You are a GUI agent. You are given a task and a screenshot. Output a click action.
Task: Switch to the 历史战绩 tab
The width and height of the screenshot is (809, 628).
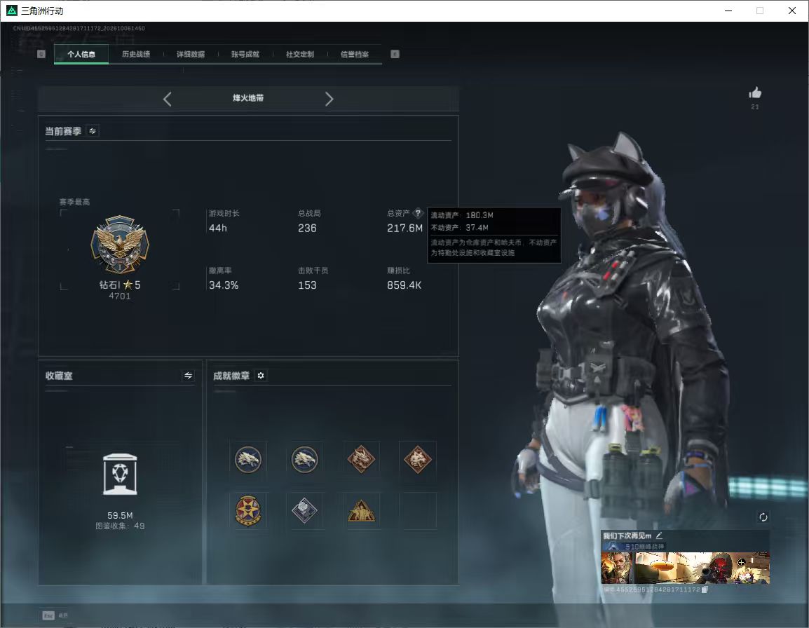136,54
